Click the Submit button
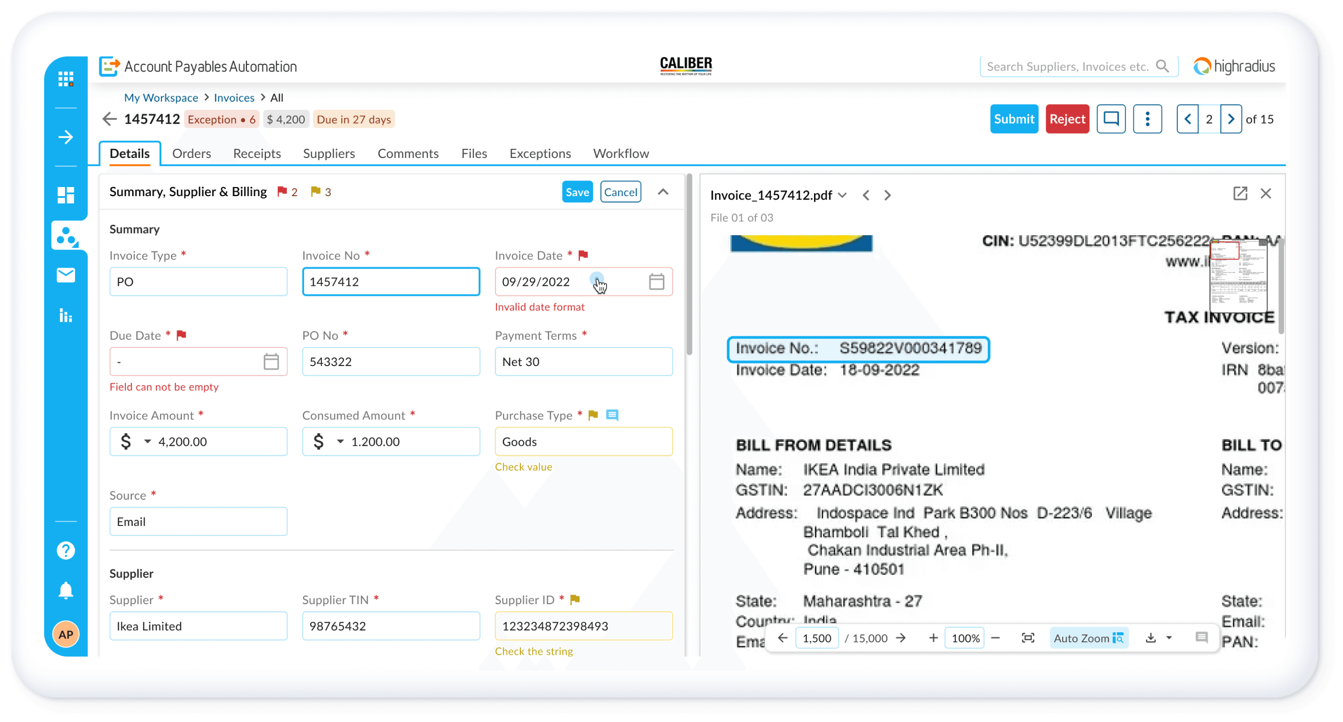Viewport: 1343px width, 722px height. [1014, 119]
